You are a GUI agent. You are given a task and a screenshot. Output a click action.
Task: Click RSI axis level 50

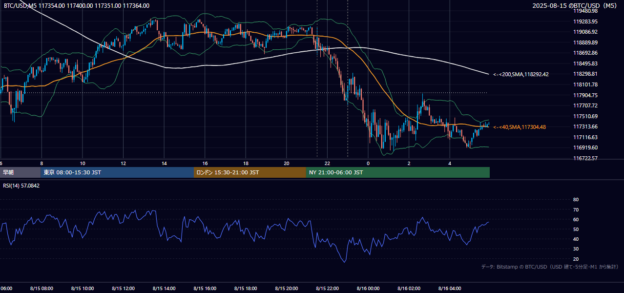[x=576, y=229]
